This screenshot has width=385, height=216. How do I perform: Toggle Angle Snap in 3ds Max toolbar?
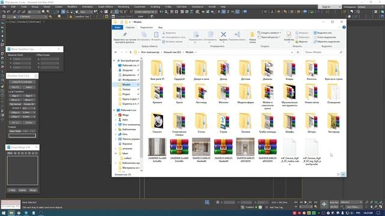(x=117, y=12)
